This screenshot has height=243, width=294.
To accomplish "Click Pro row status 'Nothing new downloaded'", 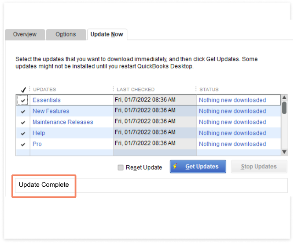I will point(232,144).
